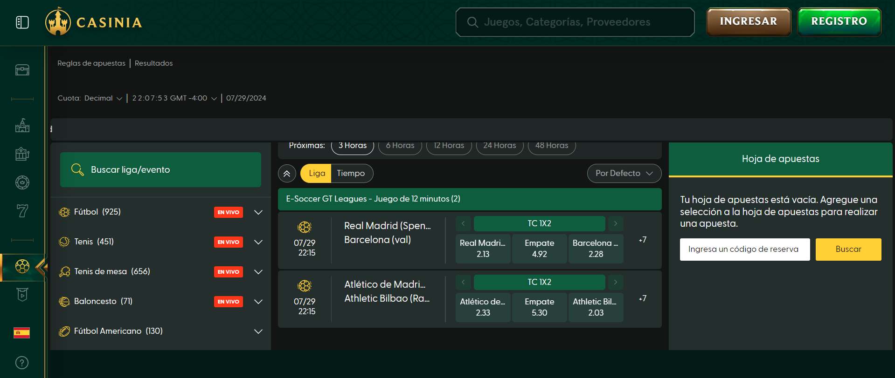Viewport: 895px width, 378px height.
Task: Click the Buscar reservation button
Action: [848, 250]
